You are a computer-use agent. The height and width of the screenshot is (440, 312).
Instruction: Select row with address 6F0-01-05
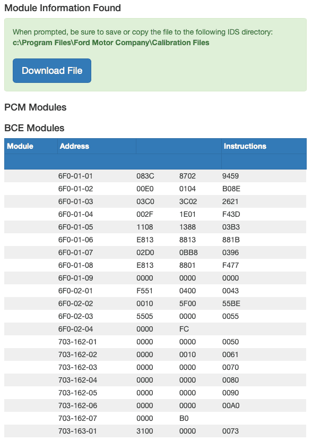point(155,227)
